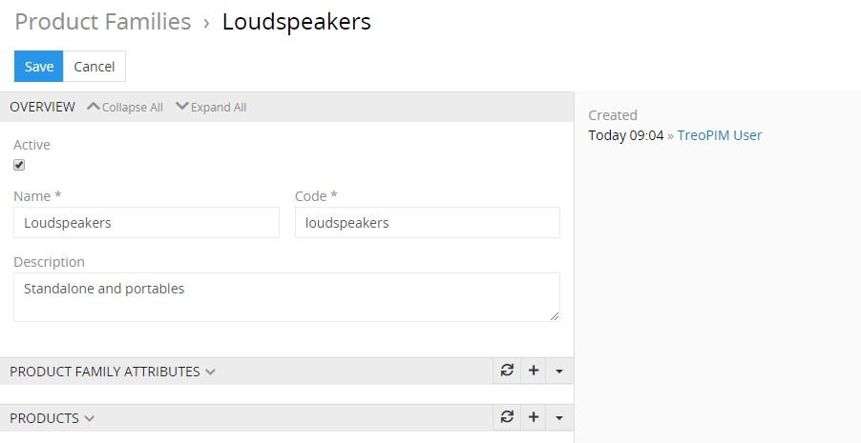The height and width of the screenshot is (443, 861).
Task: Open Products panel dropdown arrow menu
Action: pyautogui.click(x=559, y=418)
